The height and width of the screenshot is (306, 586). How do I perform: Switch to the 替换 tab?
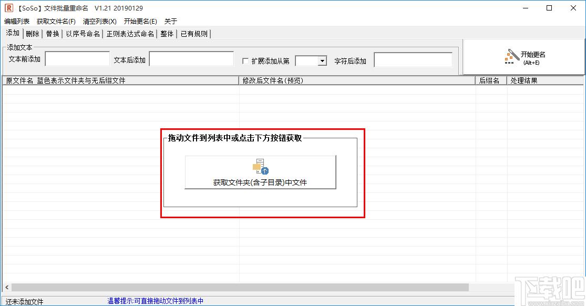click(x=53, y=34)
